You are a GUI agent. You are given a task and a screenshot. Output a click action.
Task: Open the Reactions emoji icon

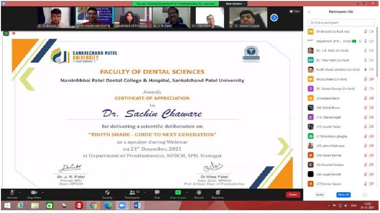click(218, 193)
